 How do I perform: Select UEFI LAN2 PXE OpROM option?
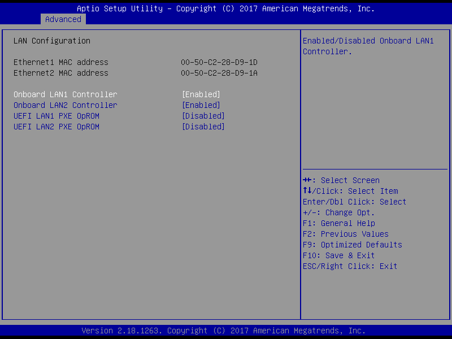(x=56, y=127)
